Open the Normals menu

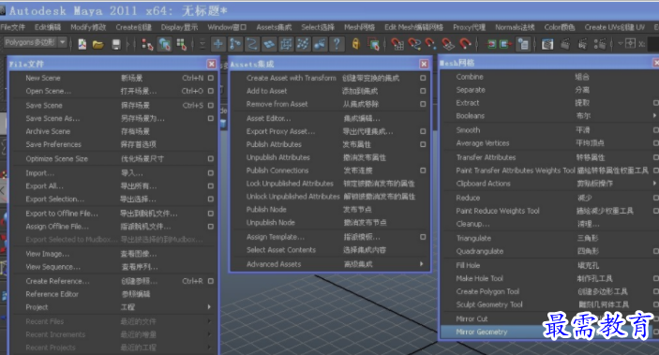[515, 27]
